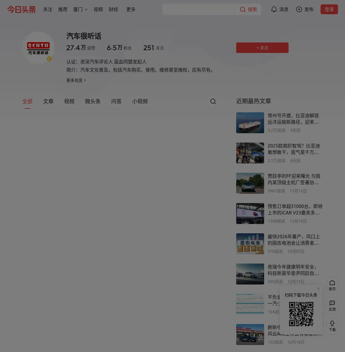Open 推荐 in top navigation
The width and height of the screenshot is (345, 352).
(63, 9)
